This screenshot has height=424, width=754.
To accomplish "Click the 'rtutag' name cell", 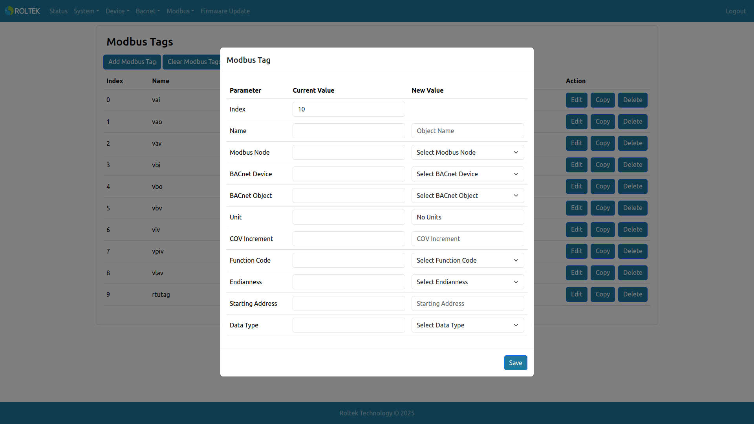I will click(x=161, y=294).
